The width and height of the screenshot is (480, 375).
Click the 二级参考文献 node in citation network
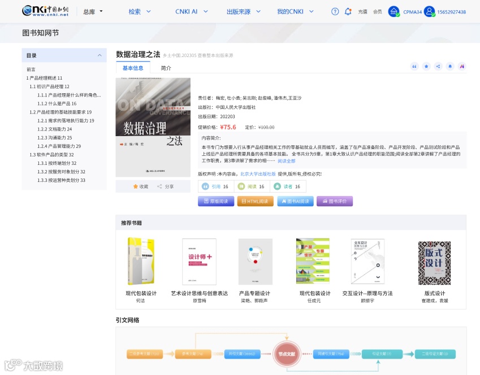click(145, 354)
